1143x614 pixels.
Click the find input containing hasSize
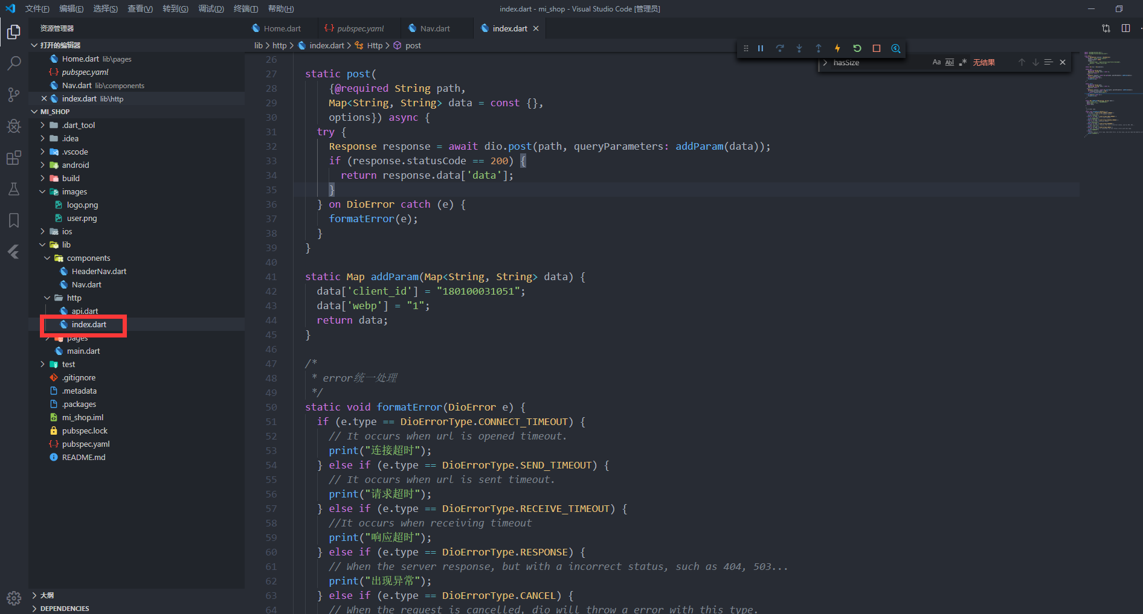click(880, 62)
